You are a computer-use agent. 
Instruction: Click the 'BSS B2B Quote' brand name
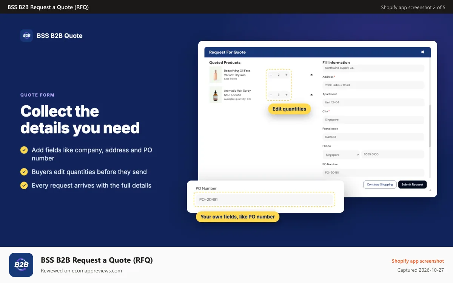60,36
